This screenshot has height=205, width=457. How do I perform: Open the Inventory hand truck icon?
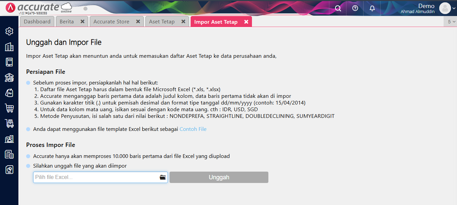(x=9, y=124)
